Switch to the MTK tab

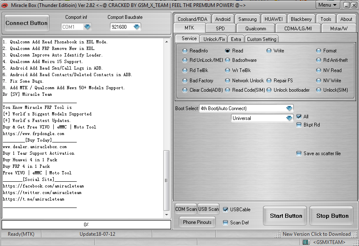tap(189, 28)
